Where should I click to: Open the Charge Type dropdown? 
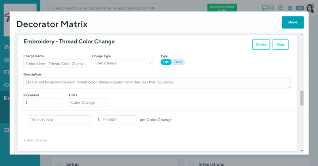(123, 63)
